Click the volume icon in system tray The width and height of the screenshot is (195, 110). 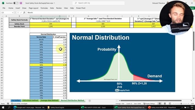click(188, 107)
